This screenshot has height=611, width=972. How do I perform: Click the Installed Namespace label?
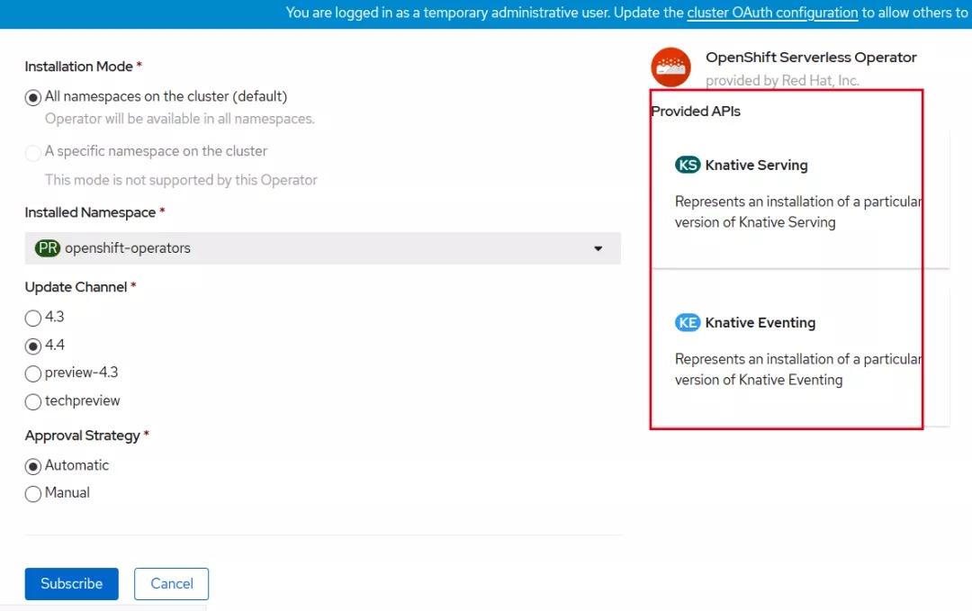pyautogui.click(x=90, y=212)
